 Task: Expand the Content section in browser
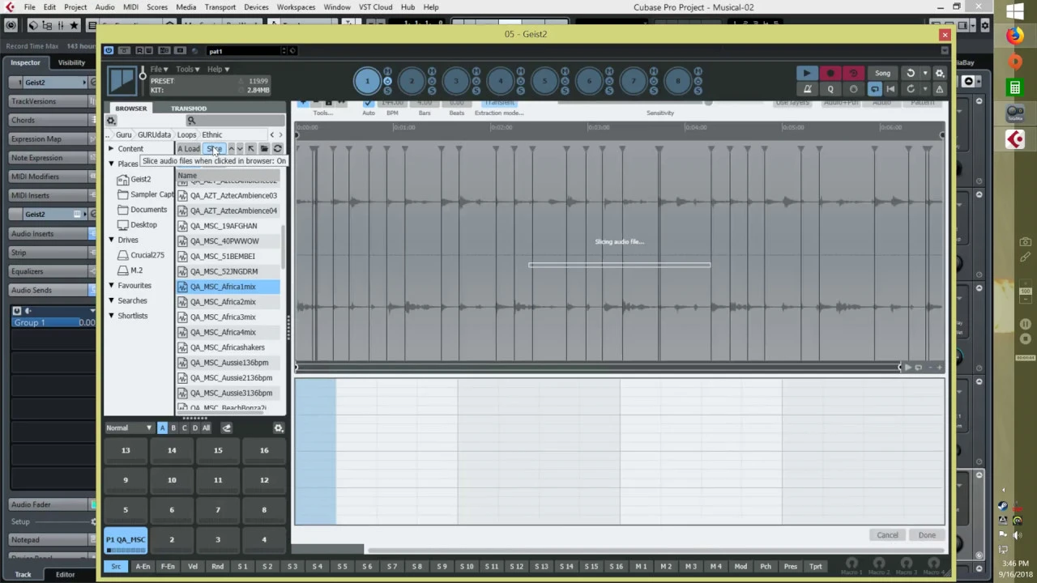[x=111, y=149]
